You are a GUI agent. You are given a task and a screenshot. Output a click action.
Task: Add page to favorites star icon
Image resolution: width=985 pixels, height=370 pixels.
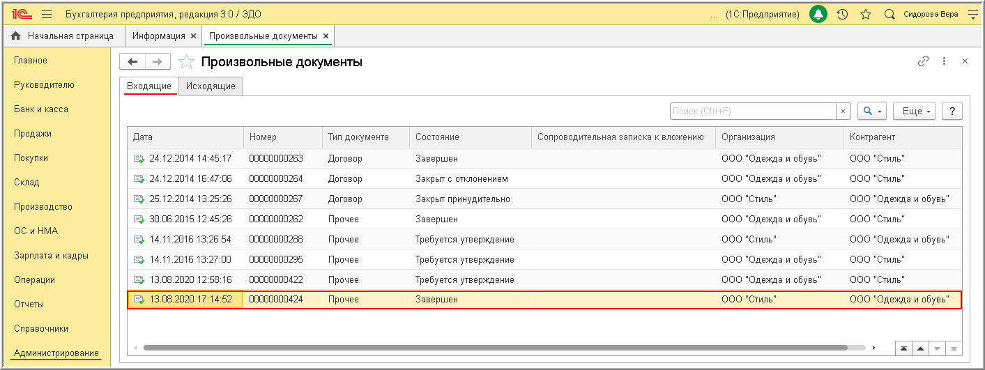pos(186,62)
